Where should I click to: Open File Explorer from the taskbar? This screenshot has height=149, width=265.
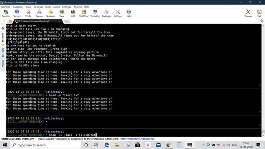coord(117,145)
